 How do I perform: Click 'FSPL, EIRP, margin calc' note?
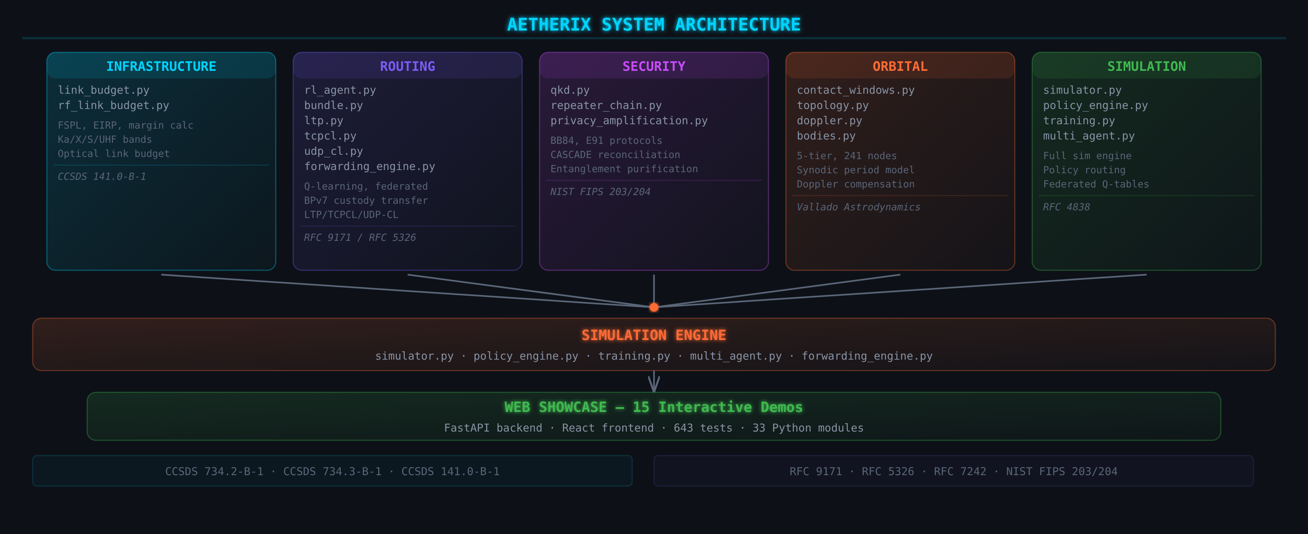(x=125, y=125)
